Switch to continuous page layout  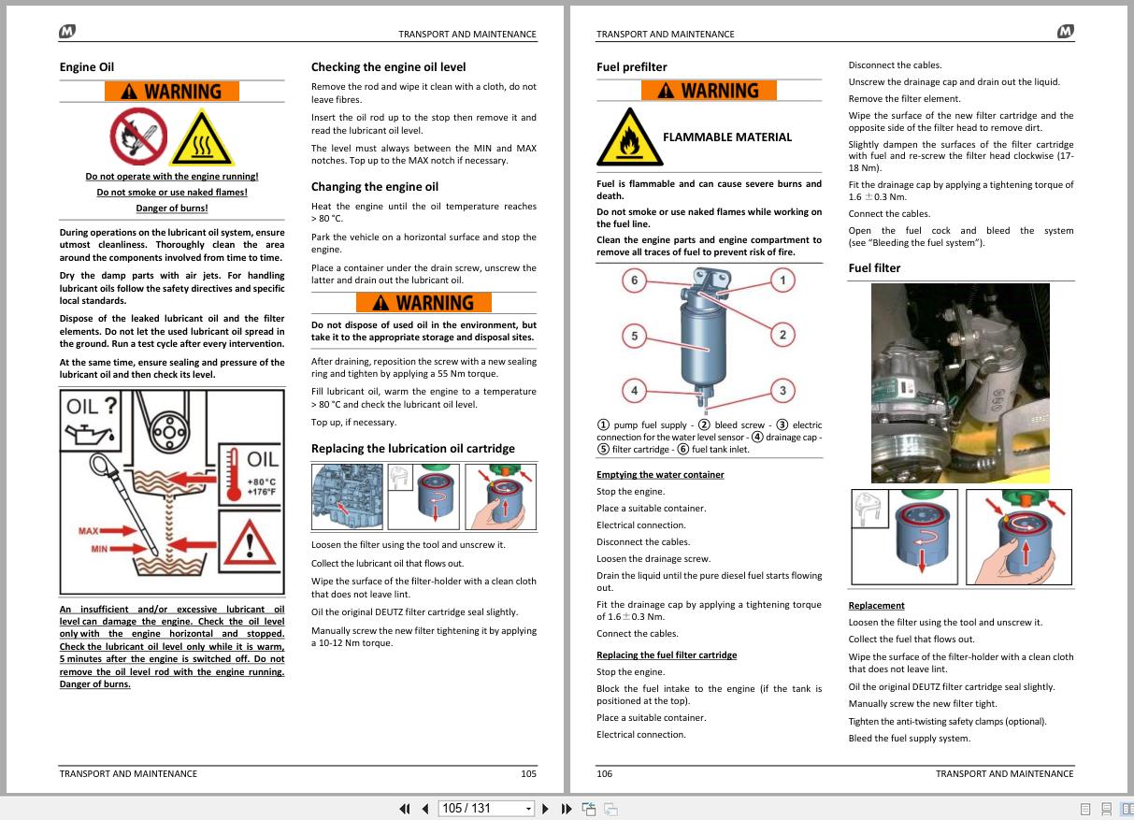[x=1106, y=809]
